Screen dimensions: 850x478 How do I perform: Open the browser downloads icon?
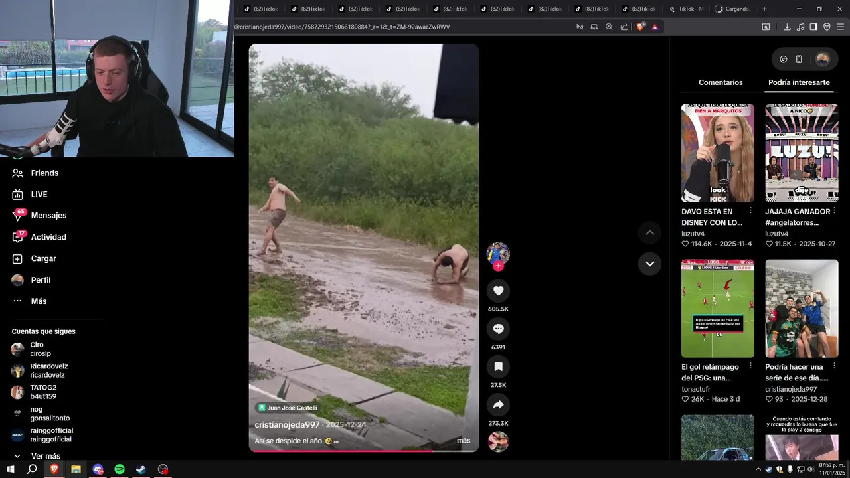click(787, 27)
